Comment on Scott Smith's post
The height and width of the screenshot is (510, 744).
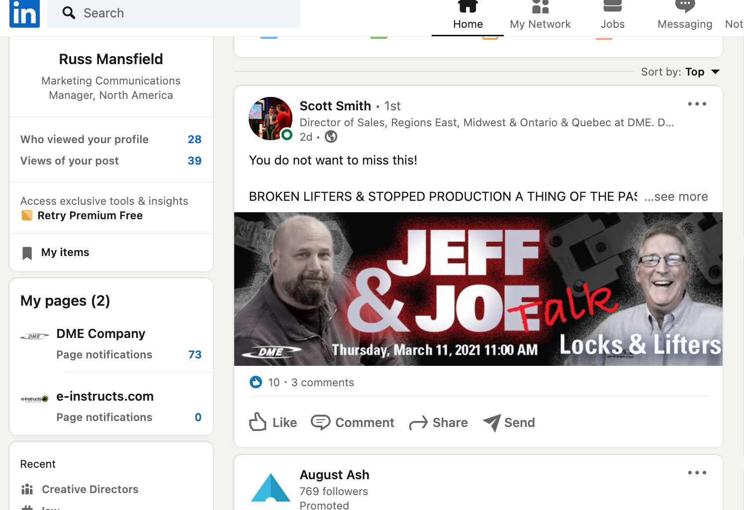pyautogui.click(x=353, y=423)
